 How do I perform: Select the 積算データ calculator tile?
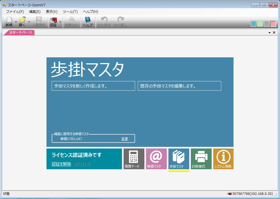(x=134, y=159)
